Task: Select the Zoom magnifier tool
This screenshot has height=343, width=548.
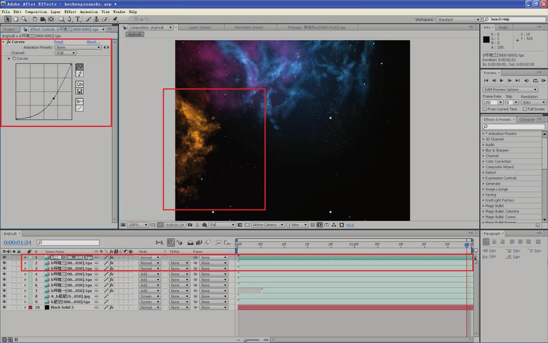Action: tap(24, 19)
